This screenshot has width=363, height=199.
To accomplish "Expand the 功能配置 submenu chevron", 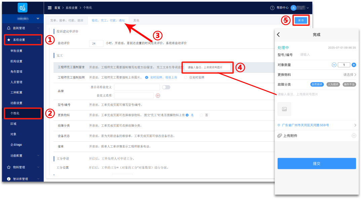I will click(38, 156).
